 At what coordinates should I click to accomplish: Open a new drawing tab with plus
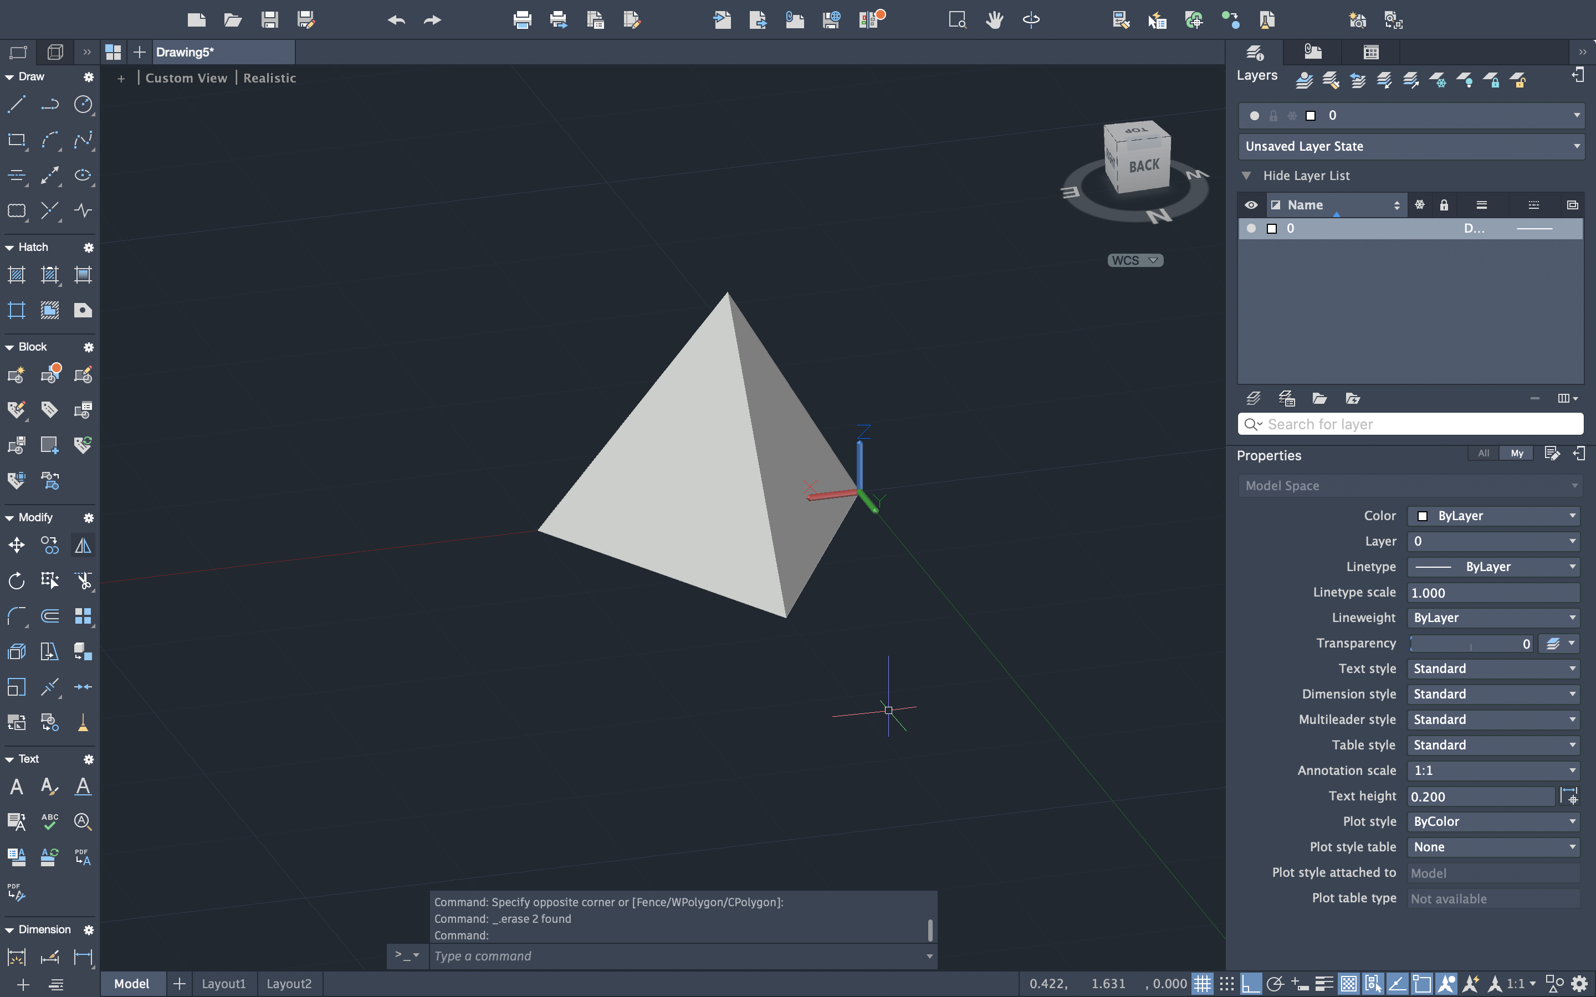pyautogui.click(x=139, y=52)
